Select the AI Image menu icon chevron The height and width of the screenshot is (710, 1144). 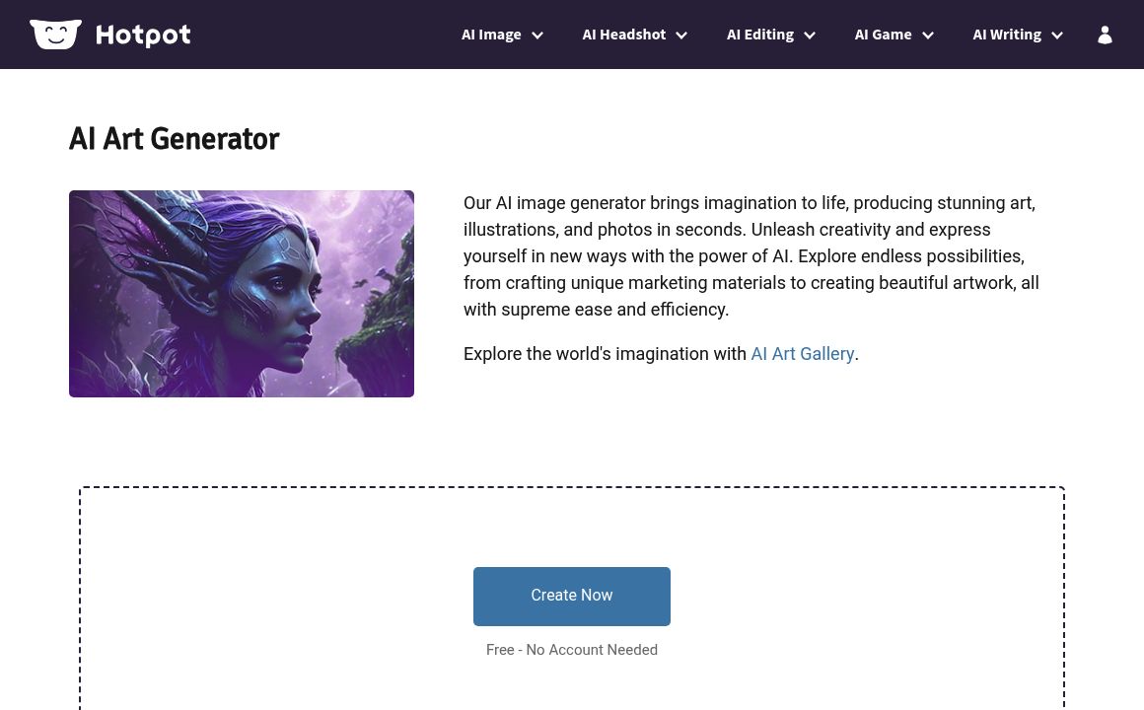[x=537, y=35]
